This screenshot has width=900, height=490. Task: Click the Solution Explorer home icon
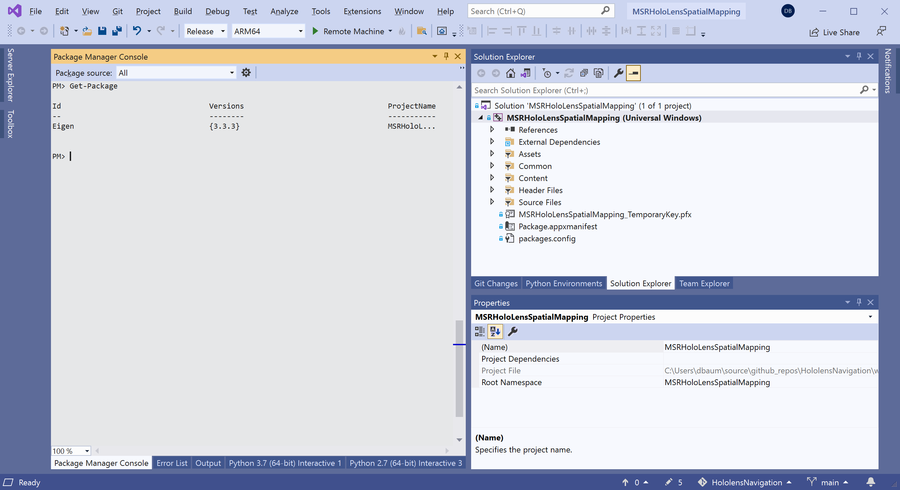(510, 73)
